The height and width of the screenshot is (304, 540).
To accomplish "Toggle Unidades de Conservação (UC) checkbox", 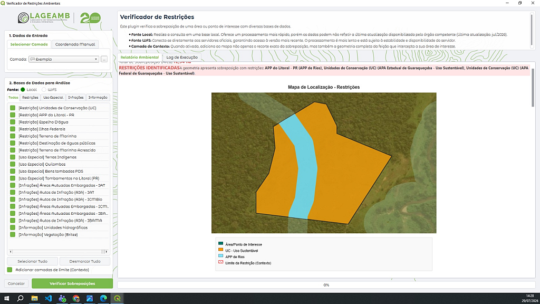I will point(13,108).
